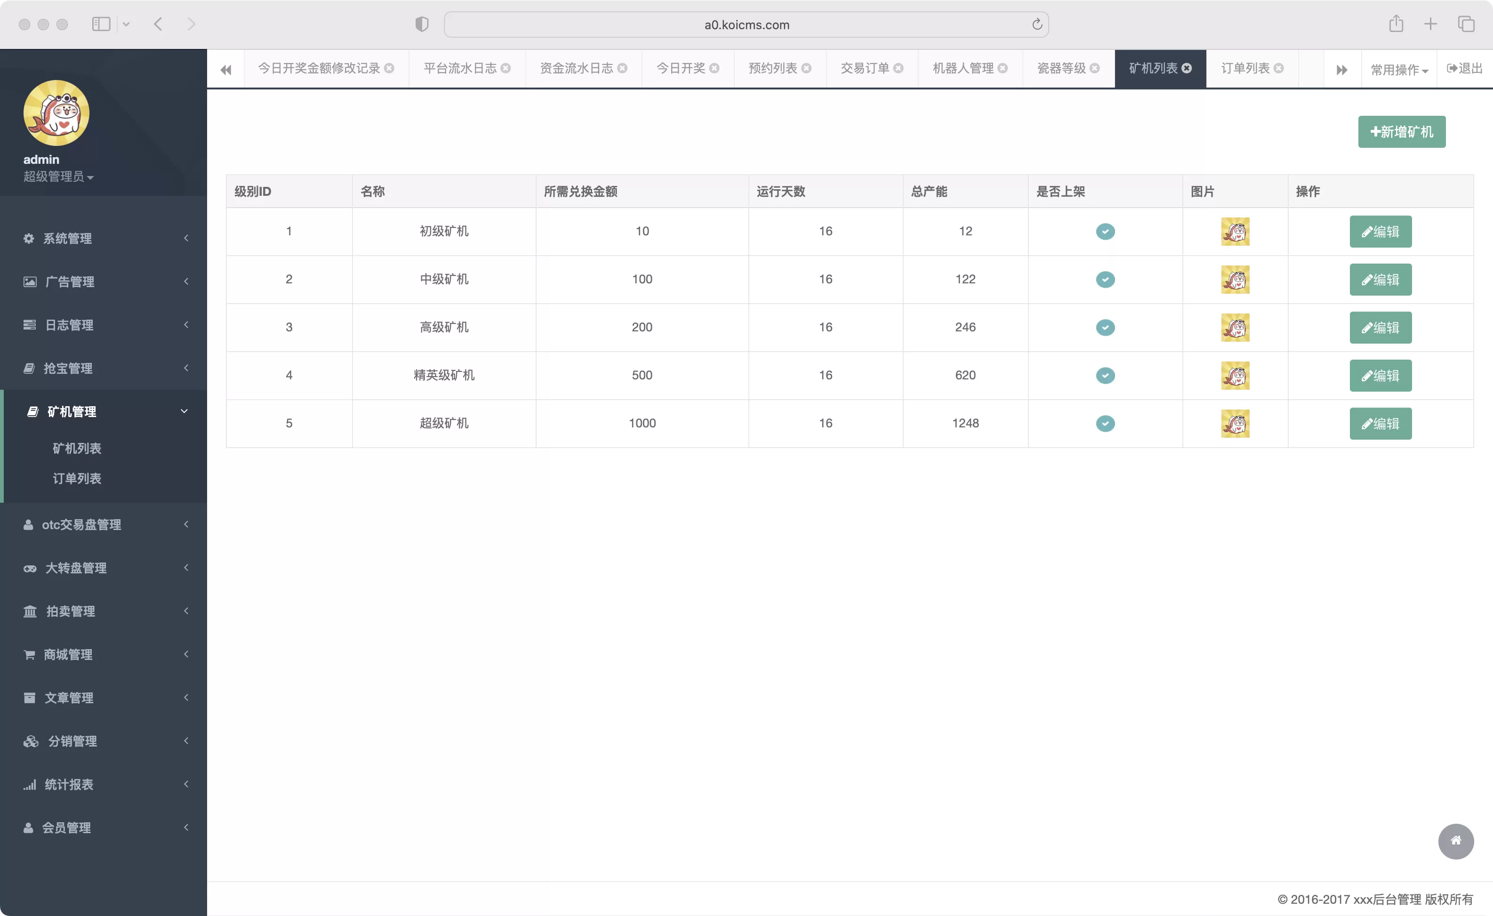Open the 超级管理员 user dropdown
1493x916 pixels.
[58, 177]
